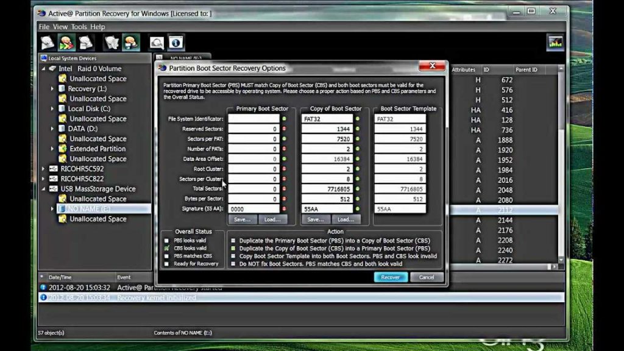Toggle the Ready for Recovery checkbox

pos(167,263)
